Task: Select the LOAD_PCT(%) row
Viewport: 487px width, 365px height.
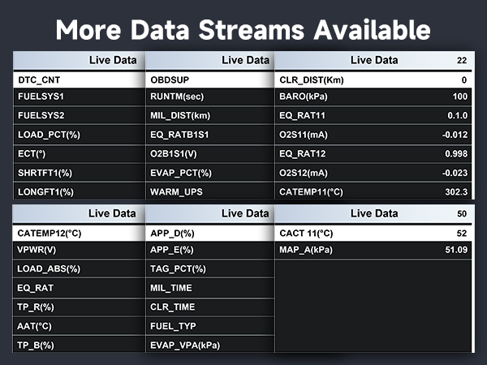Action: tap(79, 135)
